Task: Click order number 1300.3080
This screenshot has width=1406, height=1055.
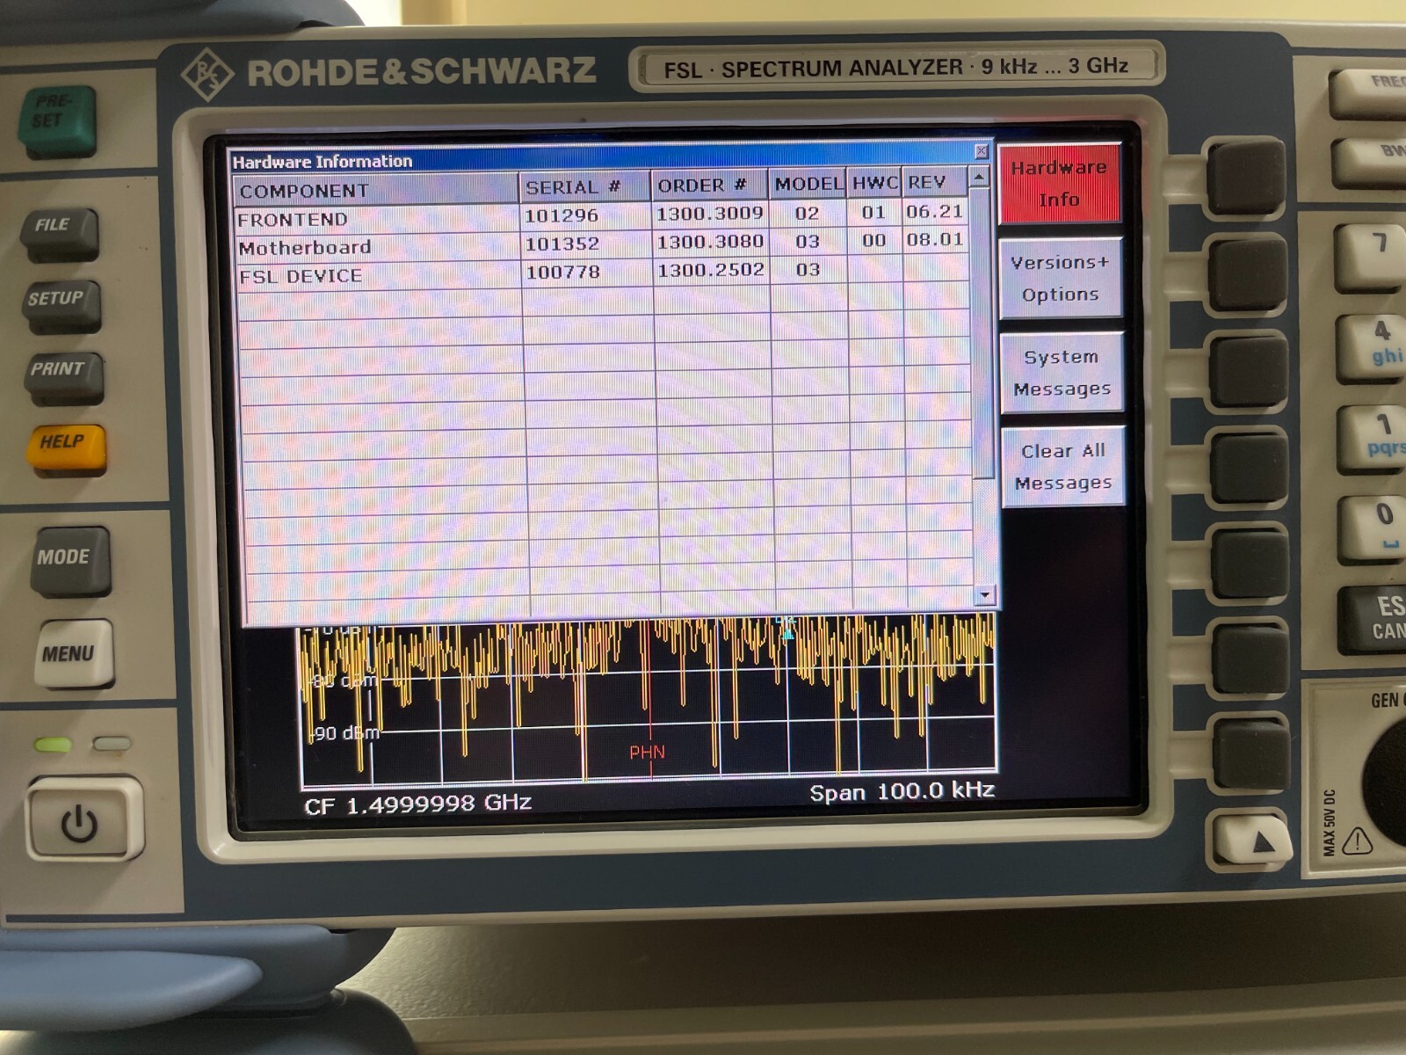Action: click(x=710, y=241)
